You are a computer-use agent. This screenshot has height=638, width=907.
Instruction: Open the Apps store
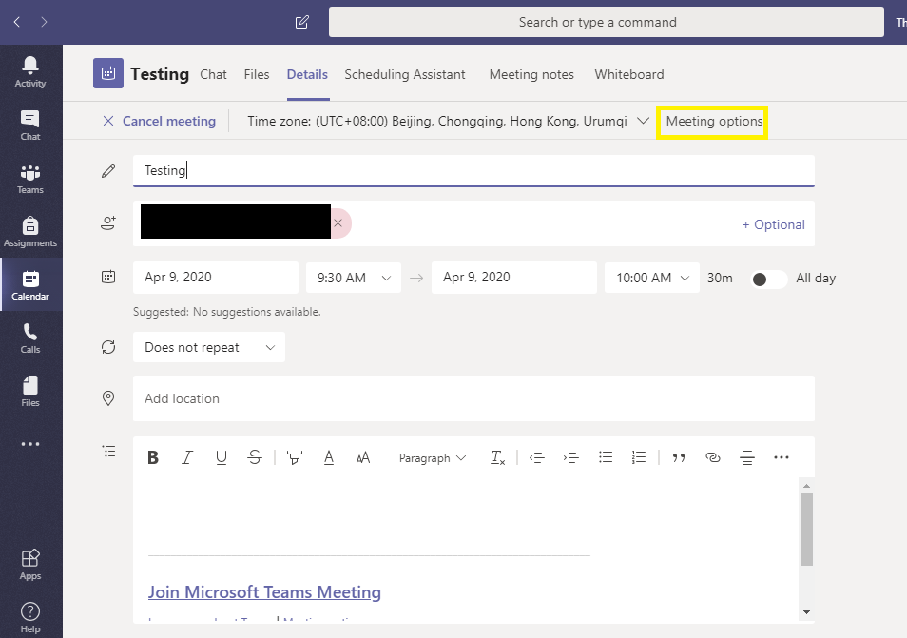click(30, 565)
